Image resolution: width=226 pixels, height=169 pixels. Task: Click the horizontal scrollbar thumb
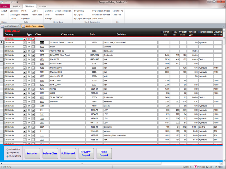[x=82, y=163]
